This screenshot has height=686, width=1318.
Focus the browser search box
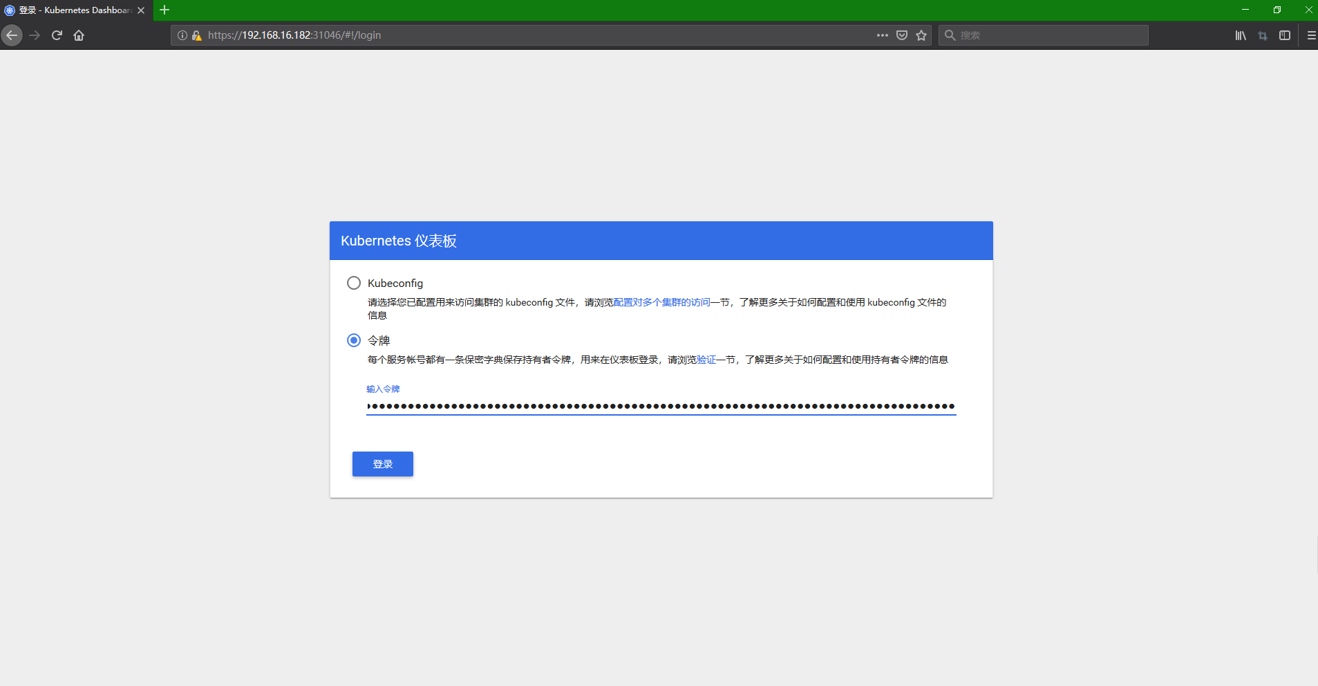pos(1044,35)
